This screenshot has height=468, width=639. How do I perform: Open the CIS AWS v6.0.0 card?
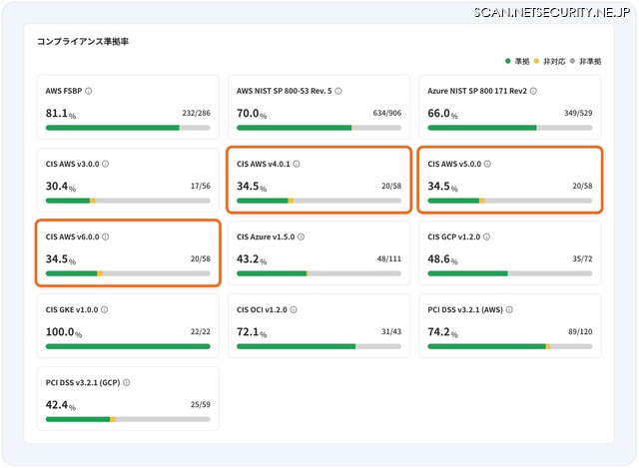128,253
